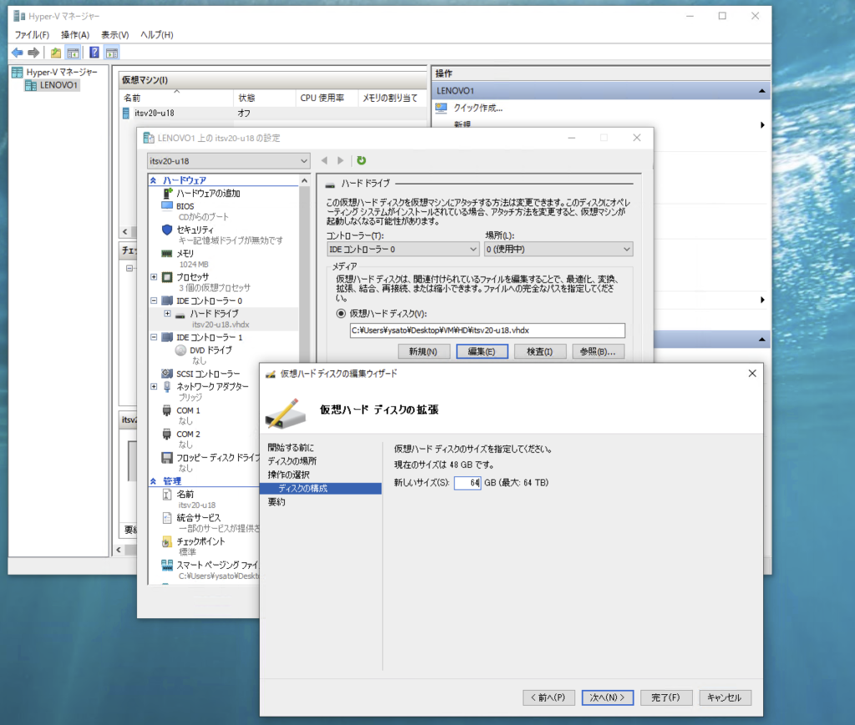Open the コントローラー dropdown (IDE コントローラー 0)
The width and height of the screenshot is (855, 725).
click(x=402, y=249)
